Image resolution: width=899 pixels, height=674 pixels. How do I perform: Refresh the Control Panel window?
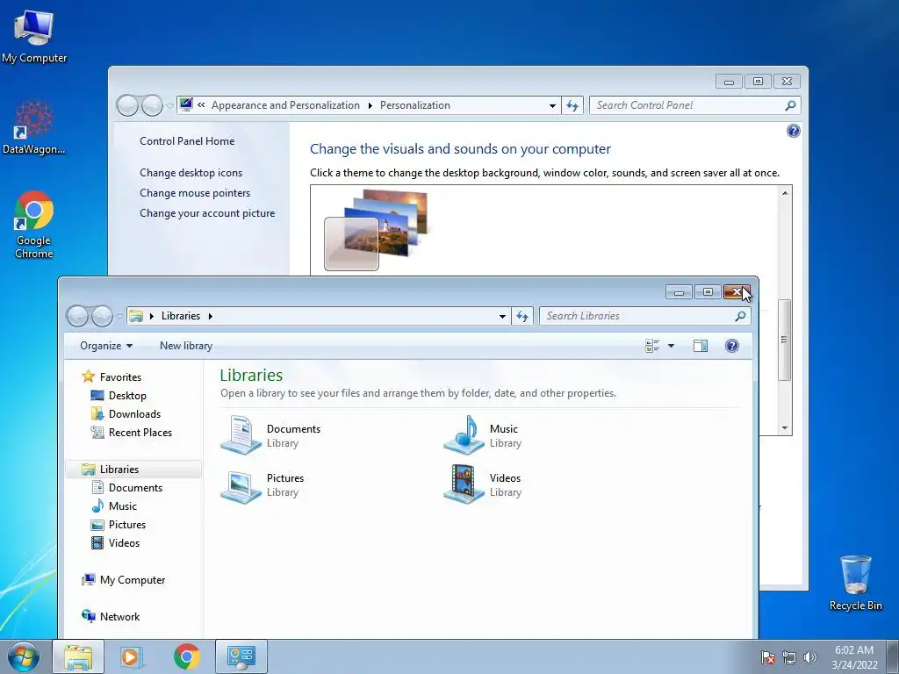click(572, 105)
